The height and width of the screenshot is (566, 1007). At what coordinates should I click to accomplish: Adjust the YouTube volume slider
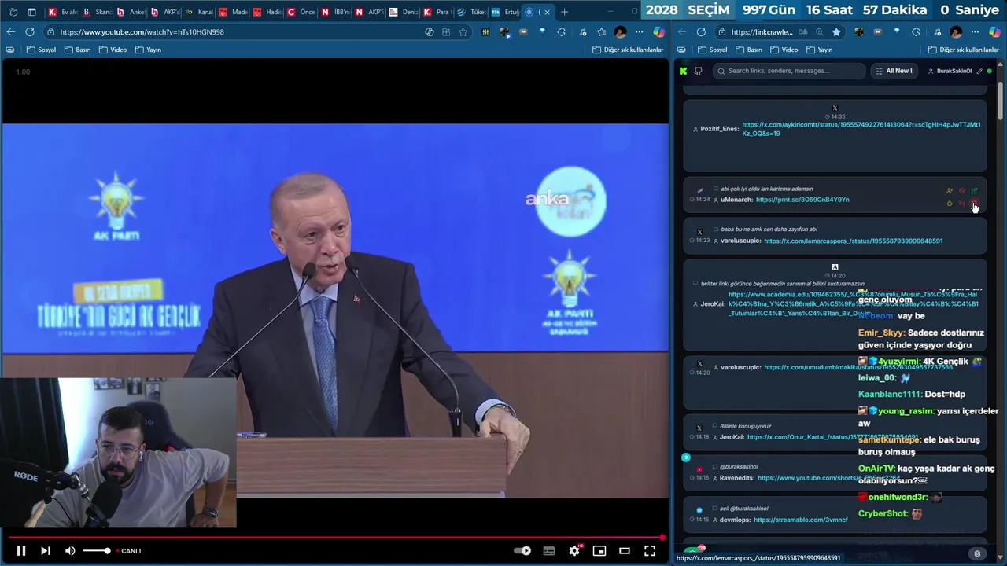[97, 551]
